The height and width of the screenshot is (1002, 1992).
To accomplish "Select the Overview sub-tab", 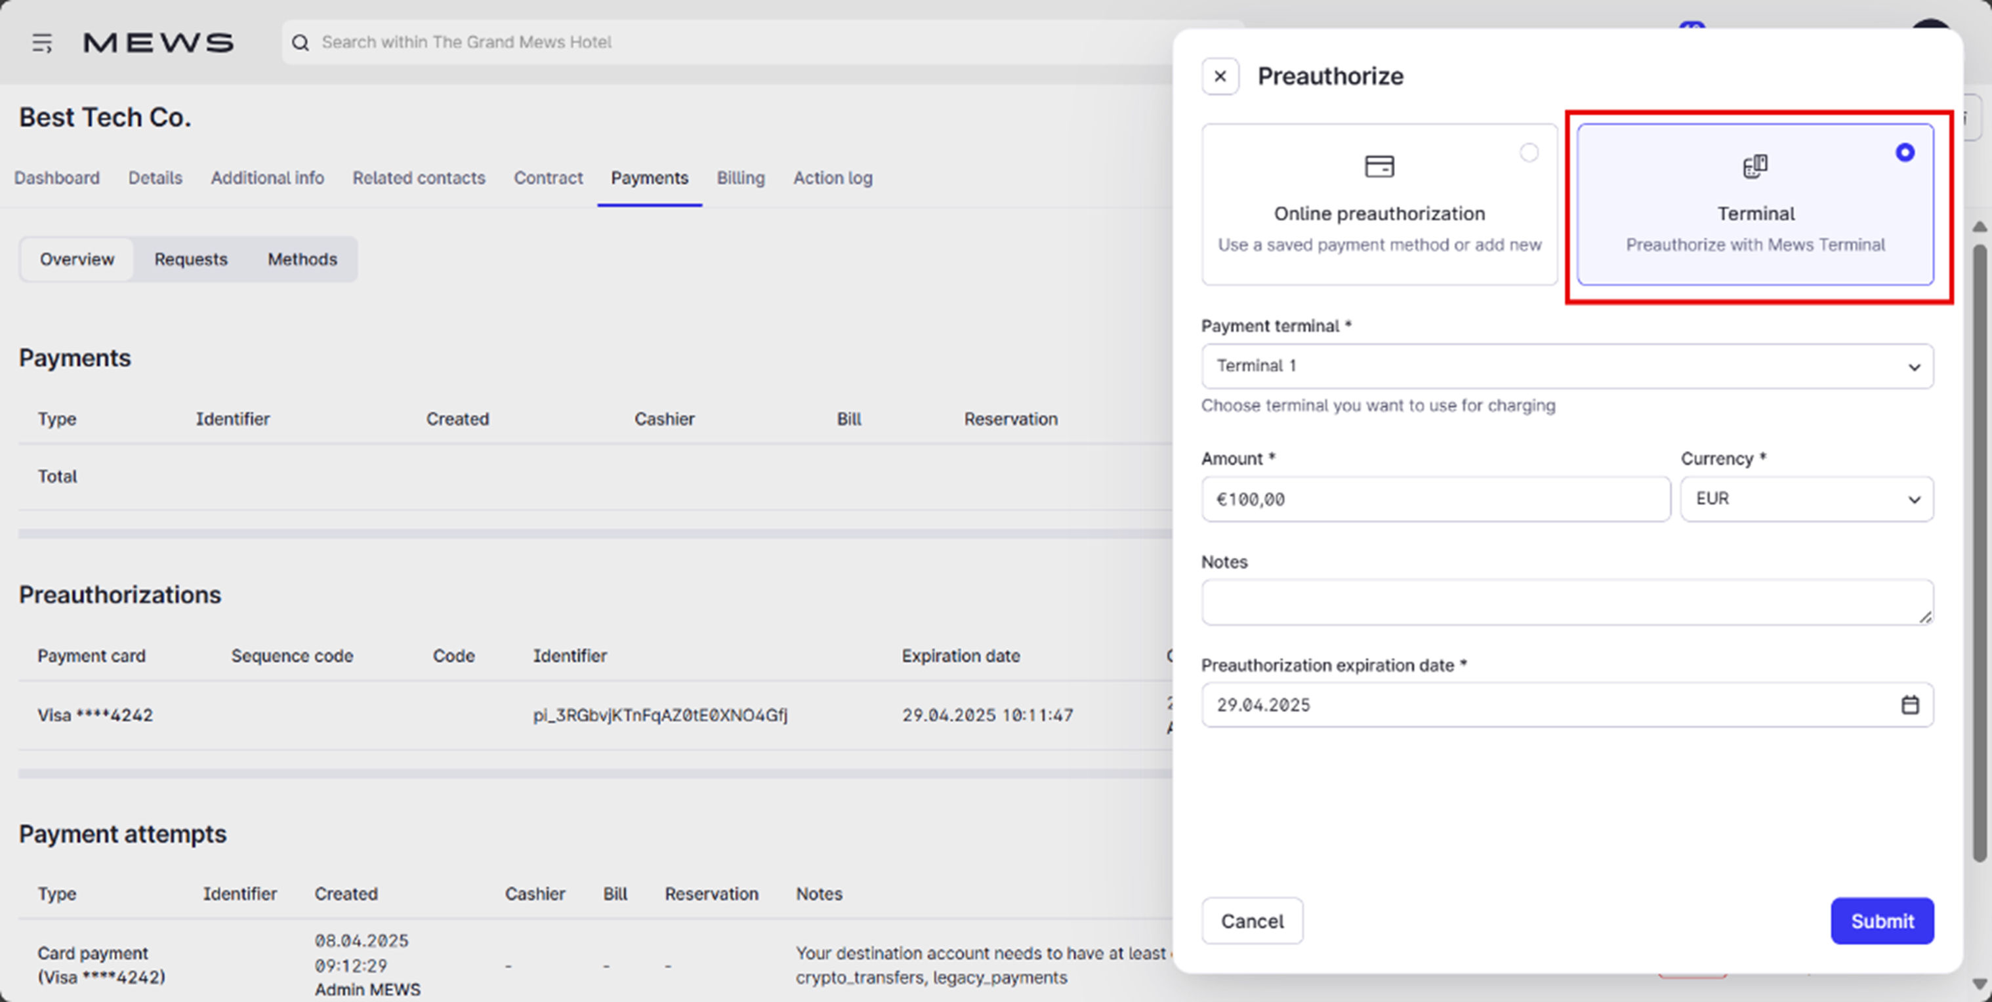I will pos(77,259).
